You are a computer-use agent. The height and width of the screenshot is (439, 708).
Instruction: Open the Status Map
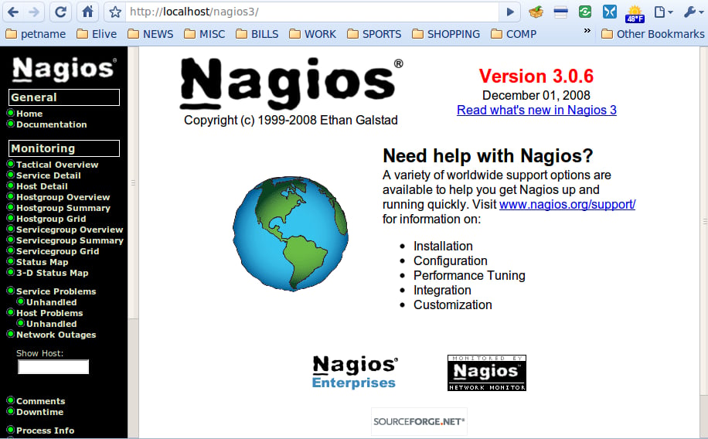[43, 263]
